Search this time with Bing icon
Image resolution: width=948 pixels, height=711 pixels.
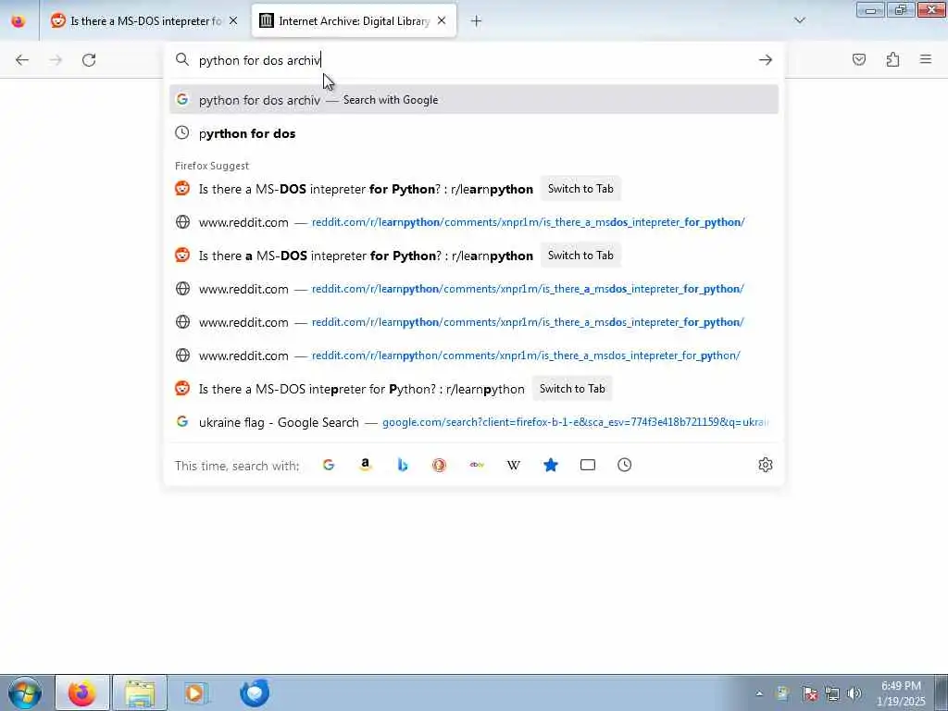(x=402, y=465)
